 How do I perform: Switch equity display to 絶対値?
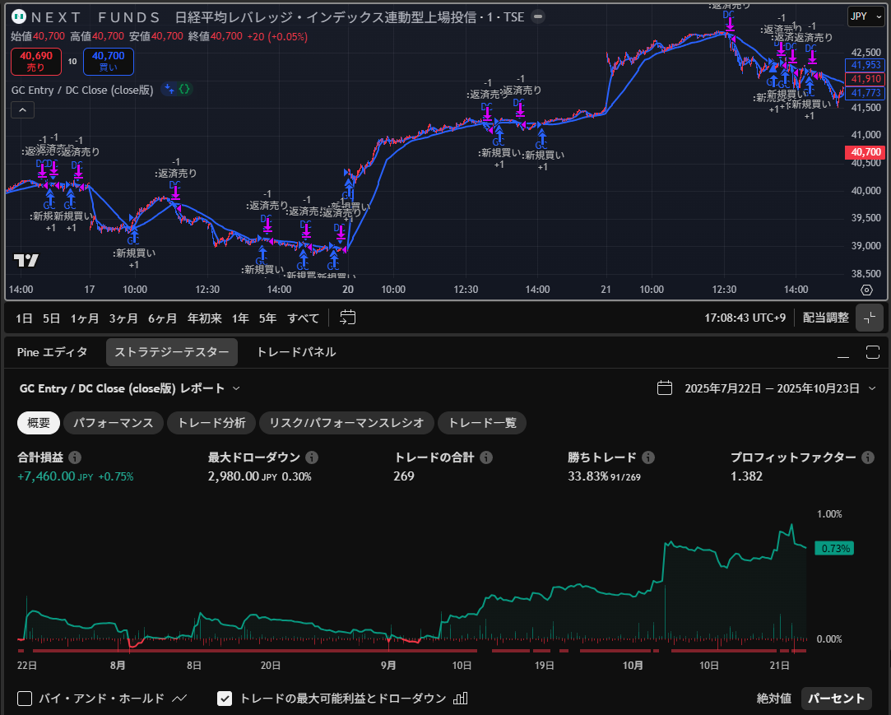(773, 699)
